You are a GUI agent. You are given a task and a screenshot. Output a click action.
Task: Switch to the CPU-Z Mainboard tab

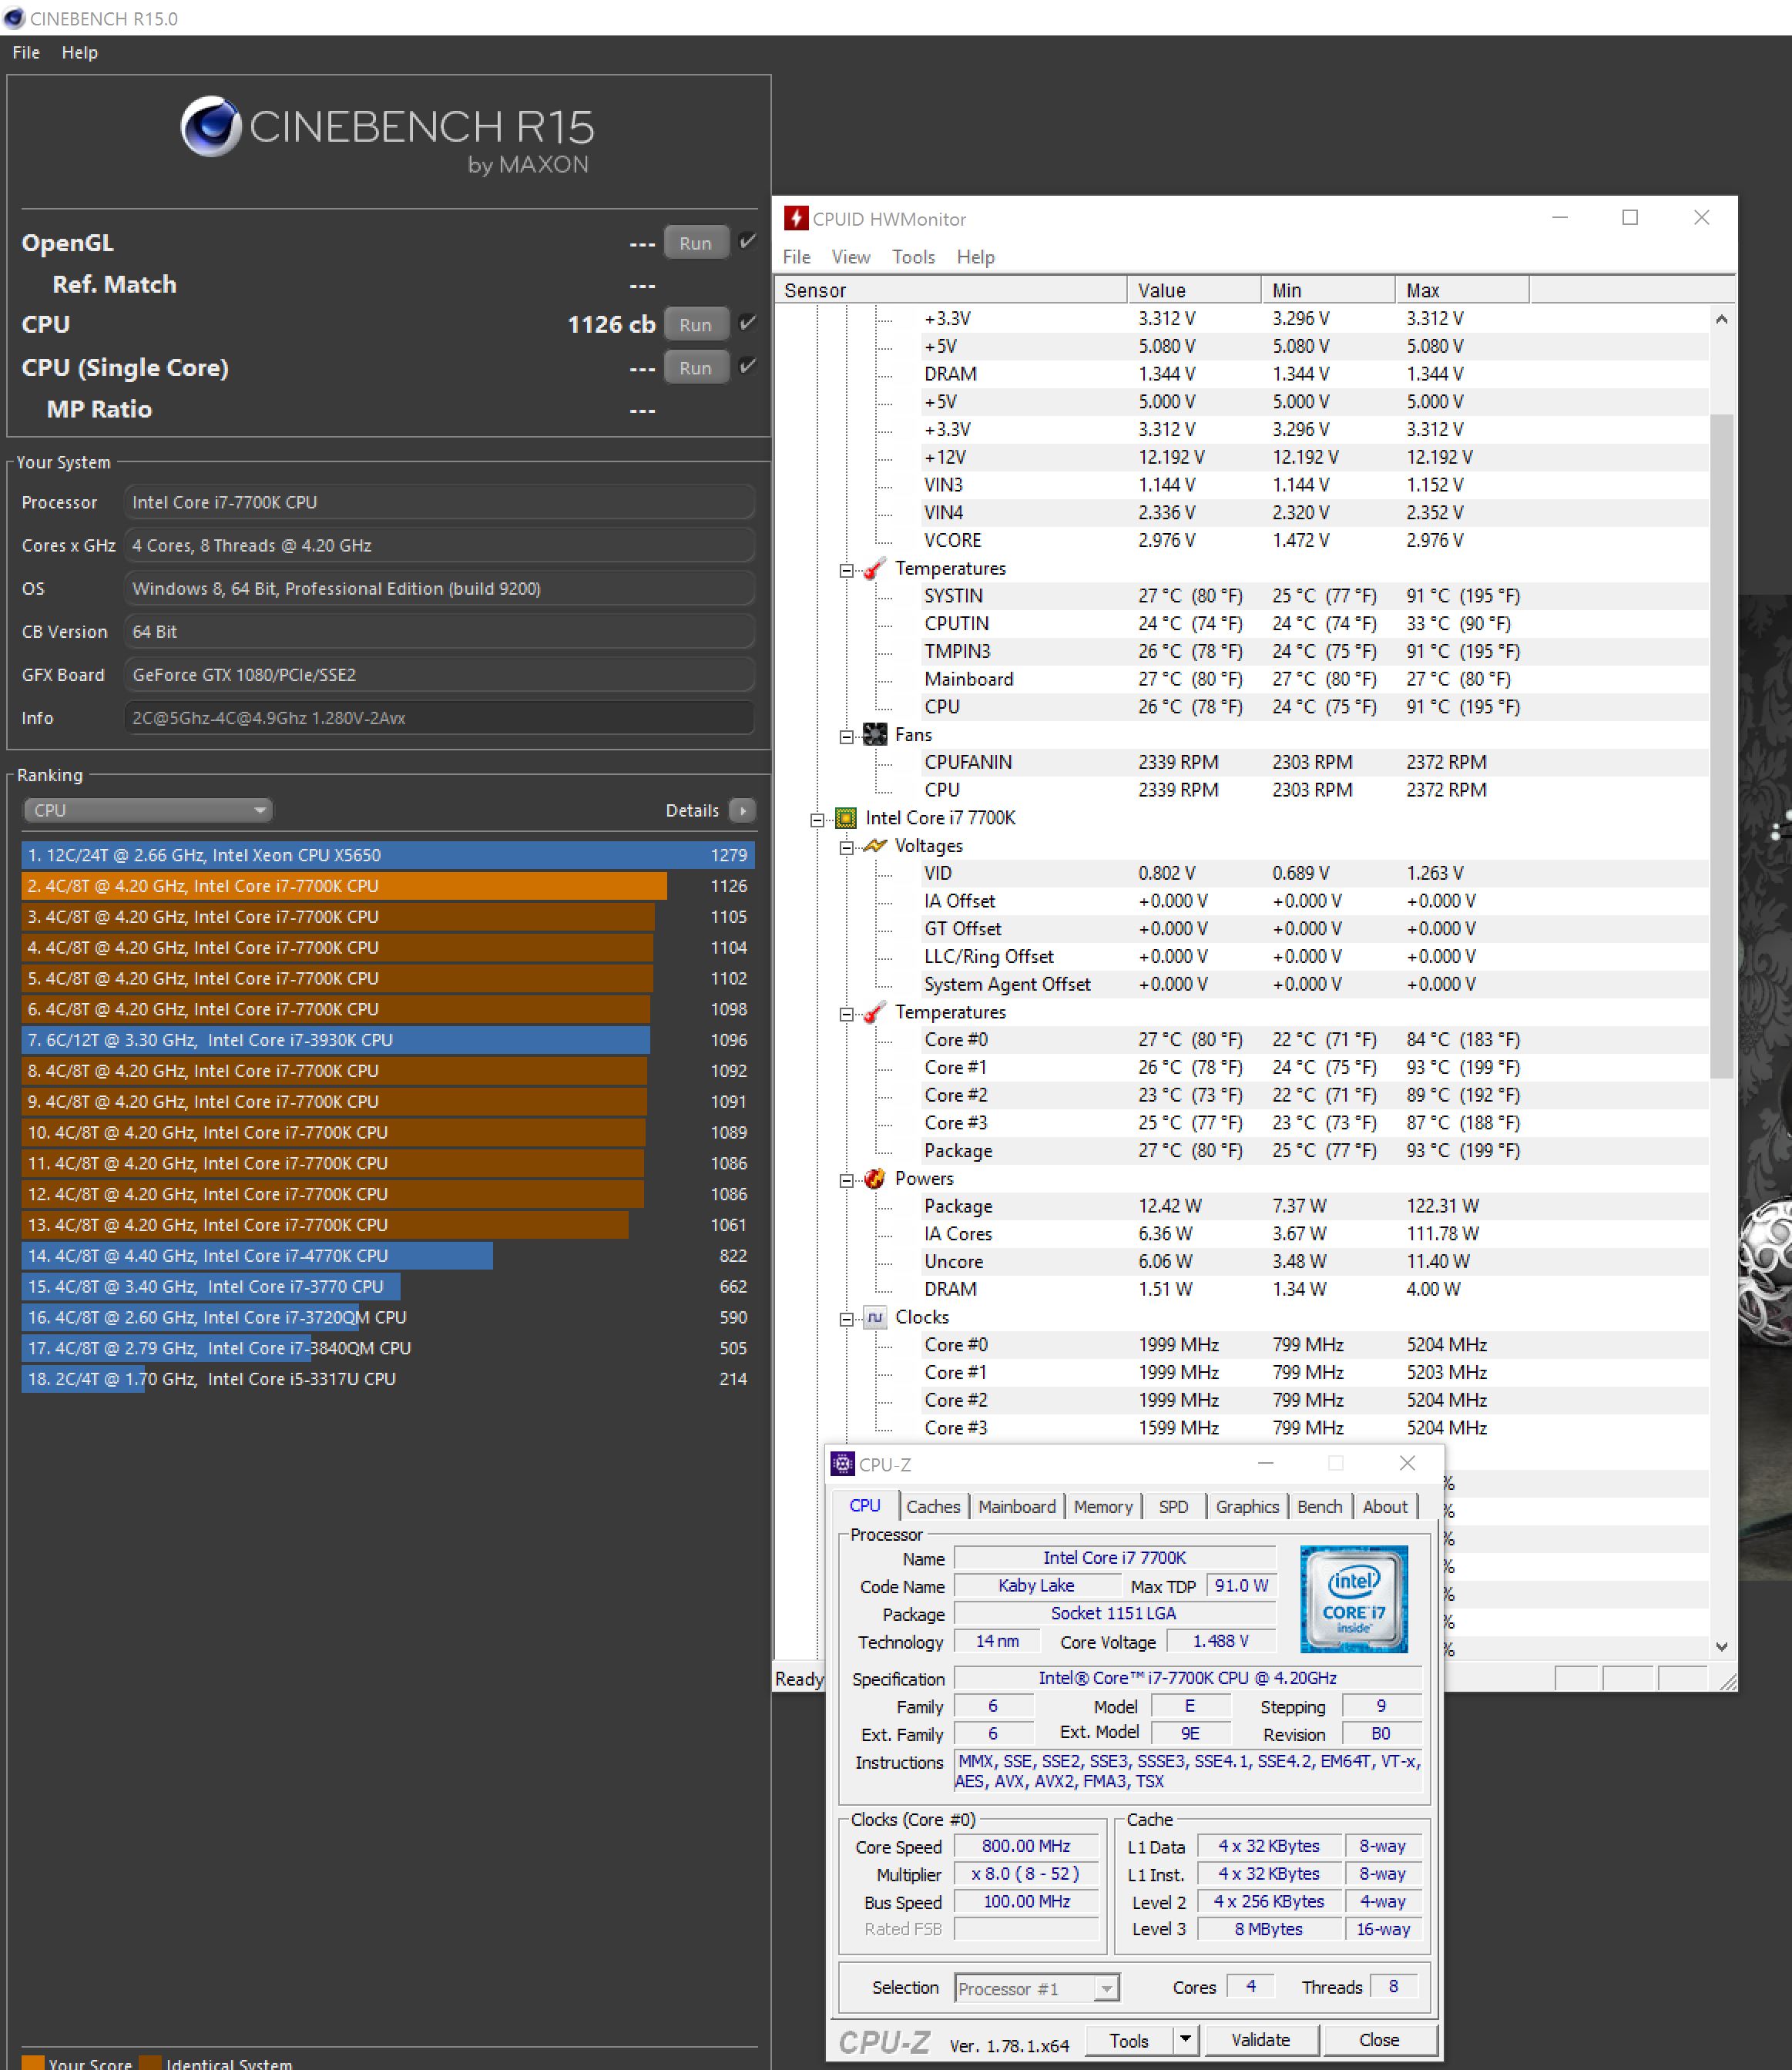point(1017,1507)
